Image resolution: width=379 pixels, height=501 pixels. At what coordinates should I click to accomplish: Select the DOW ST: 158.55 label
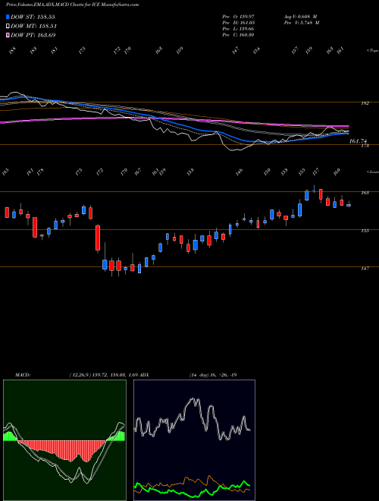click(x=33, y=17)
